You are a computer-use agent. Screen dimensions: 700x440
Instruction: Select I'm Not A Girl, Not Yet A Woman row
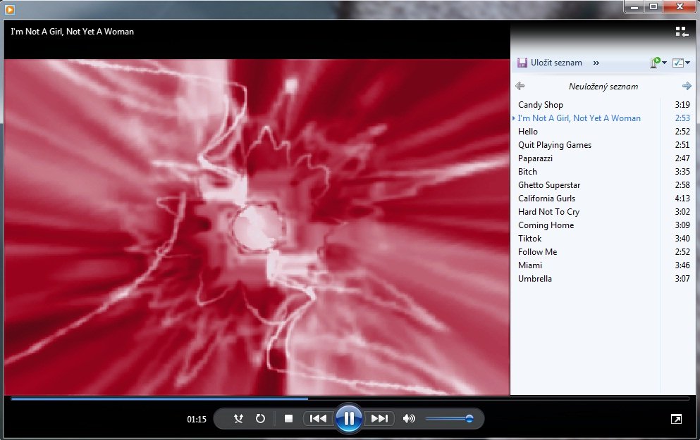tap(602, 118)
